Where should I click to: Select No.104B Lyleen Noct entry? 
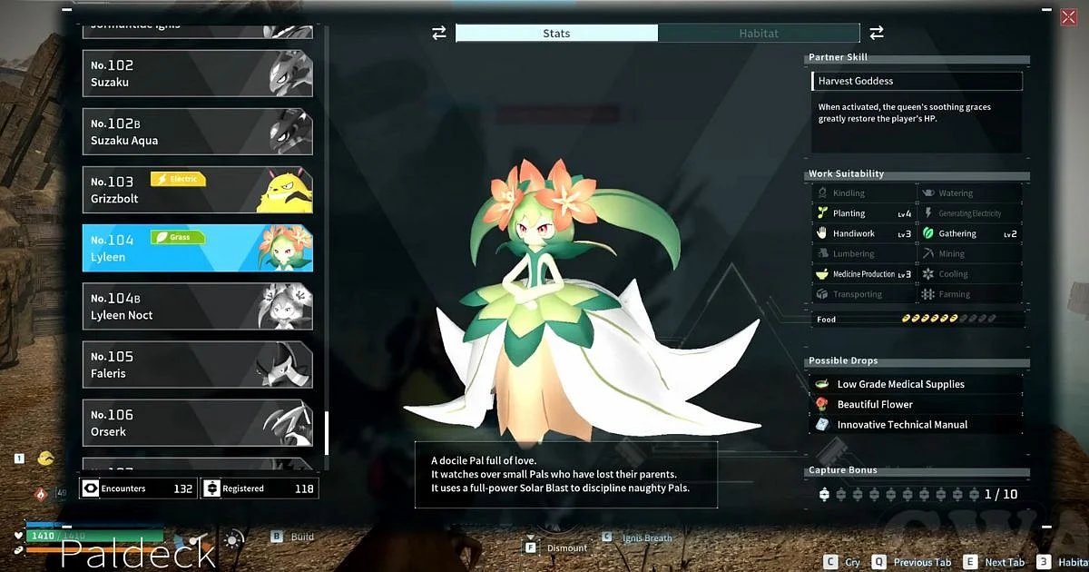coord(198,306)
